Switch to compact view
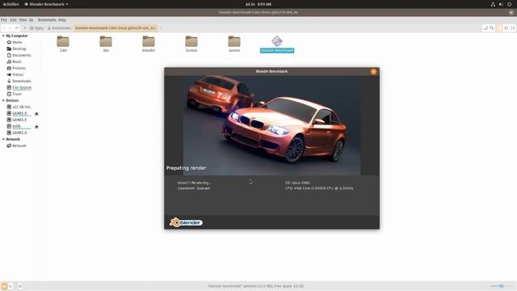The height and width of the screenshot is (291, 517). 513,28
